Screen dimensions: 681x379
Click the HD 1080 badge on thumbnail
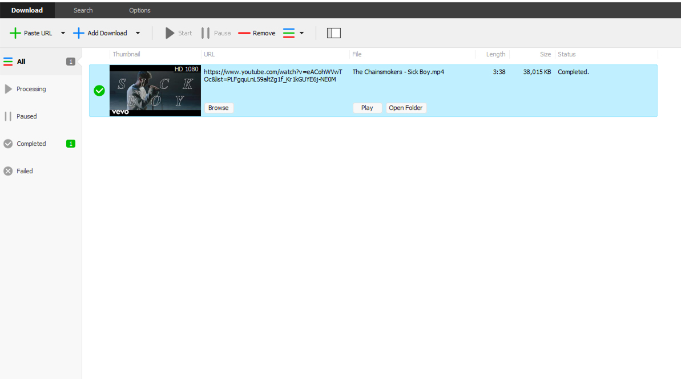(186, 69)
